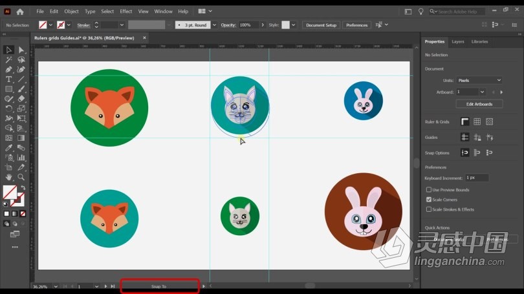Close the Rulers grids Guides.ai document tab

[x=144, y=37]
